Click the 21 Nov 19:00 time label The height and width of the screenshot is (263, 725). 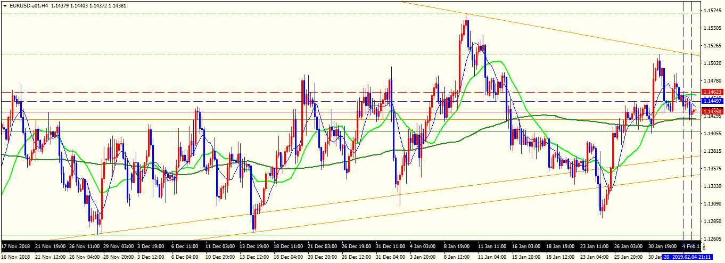51,247
